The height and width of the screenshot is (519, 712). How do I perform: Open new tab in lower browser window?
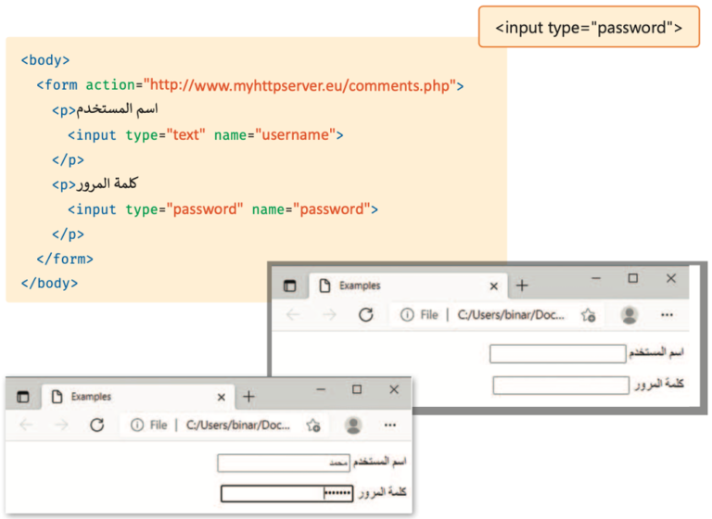(x=248, y=397)
